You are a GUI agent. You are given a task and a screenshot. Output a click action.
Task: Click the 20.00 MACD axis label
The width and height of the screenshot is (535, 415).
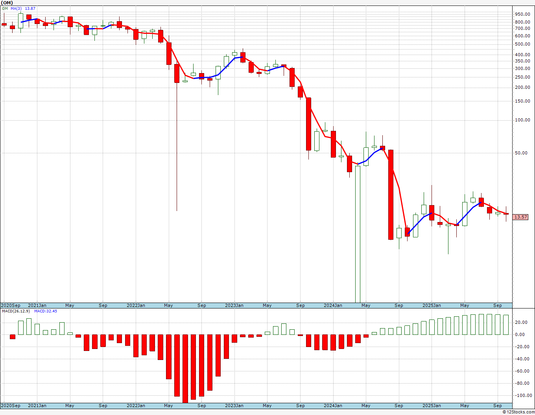(x=522, y=323)
